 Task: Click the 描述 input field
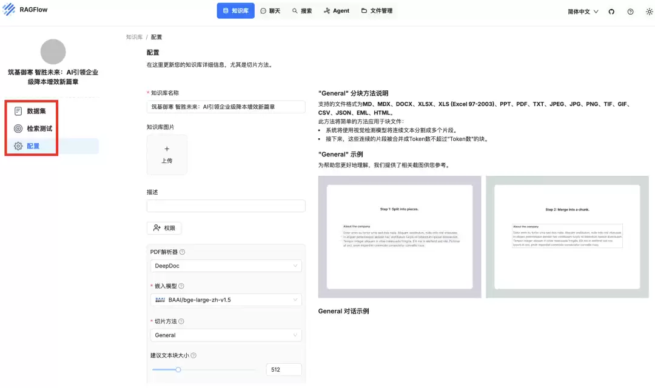click(226, 206)
